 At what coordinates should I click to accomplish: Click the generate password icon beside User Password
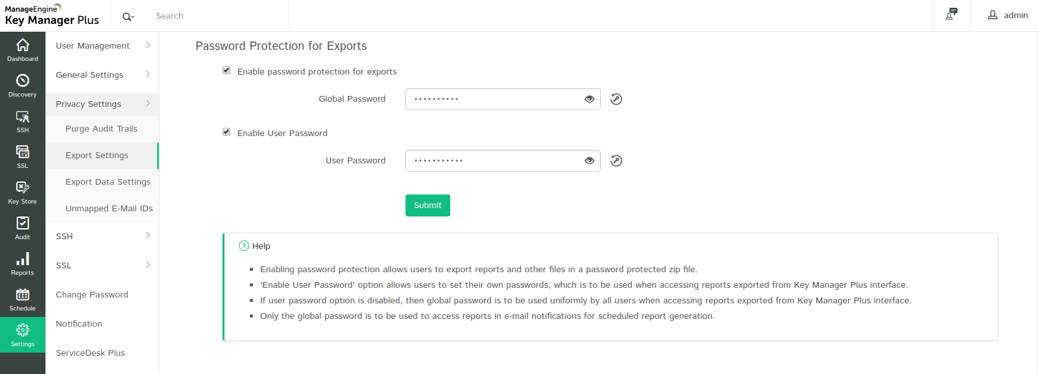pos(616,161)
